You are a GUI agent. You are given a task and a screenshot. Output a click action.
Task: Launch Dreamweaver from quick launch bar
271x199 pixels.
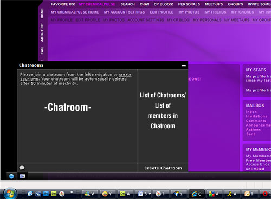pyautogui.click(x=54, y=194)
